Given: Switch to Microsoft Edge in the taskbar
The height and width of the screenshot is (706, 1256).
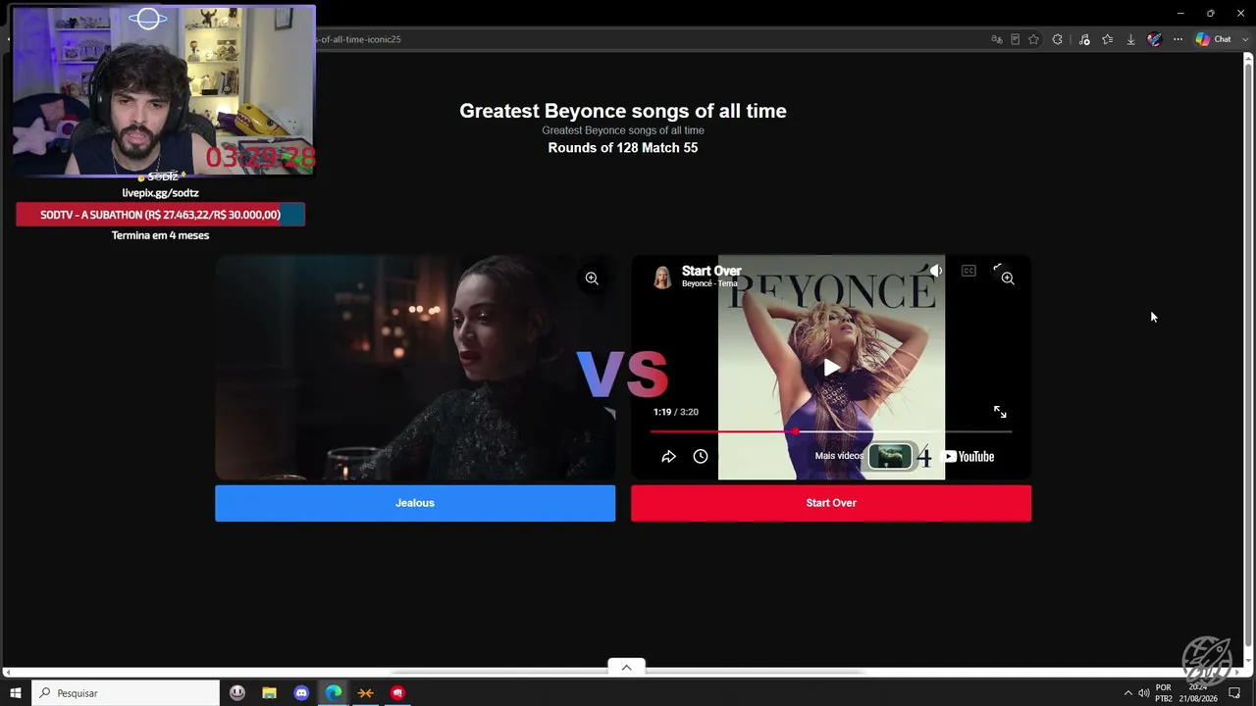Looking at the screenshot, I should click(334, 693).
